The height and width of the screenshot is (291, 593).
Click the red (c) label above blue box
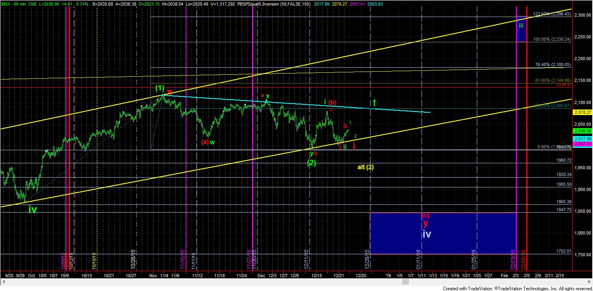point(426,216)
